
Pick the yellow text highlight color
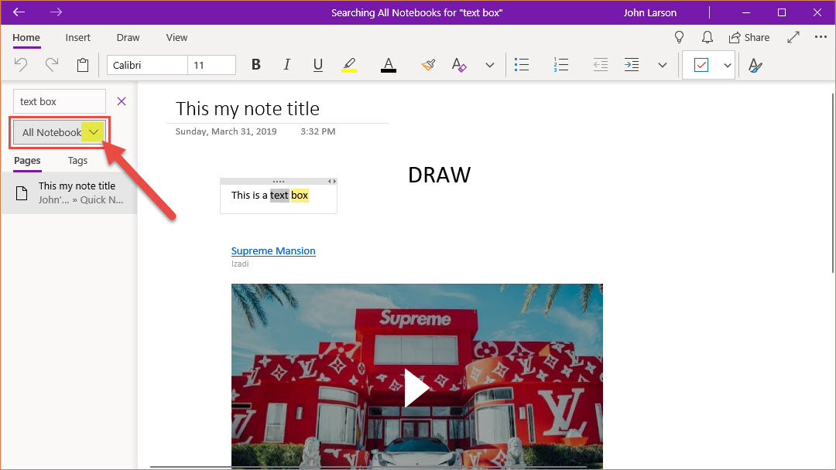click(x=349, y=66)
